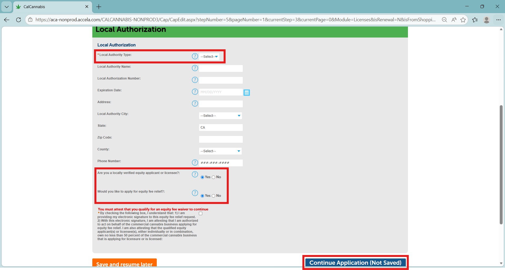Add this page to favorites
Image resolution: width=505 pixels, height=270 pixels.
tap(463, 20)
